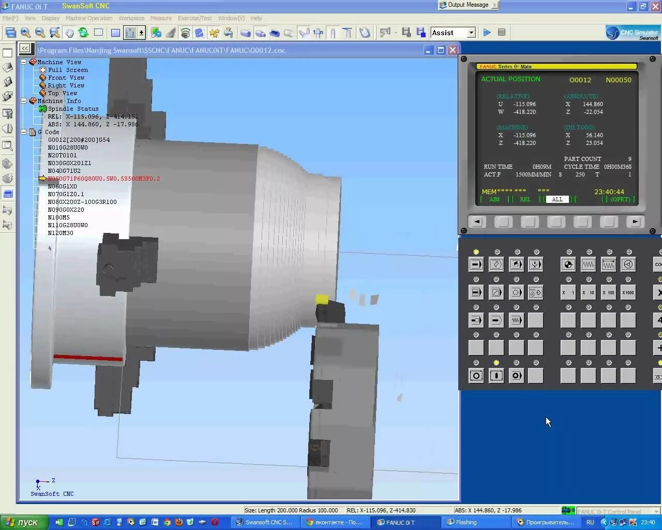Select Front View in Machine View tree

pyautogui.click(x=66, y=78)
